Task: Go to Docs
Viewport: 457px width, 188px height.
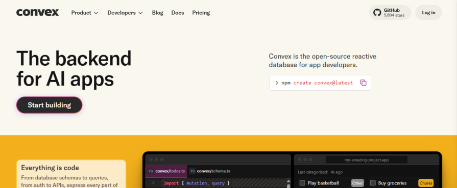Action: tap(178, 13)
